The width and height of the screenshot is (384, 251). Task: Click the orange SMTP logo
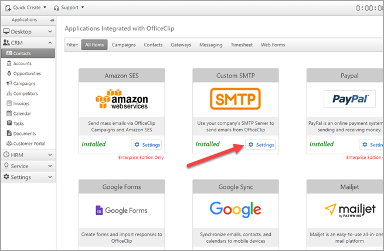point(235,99)
